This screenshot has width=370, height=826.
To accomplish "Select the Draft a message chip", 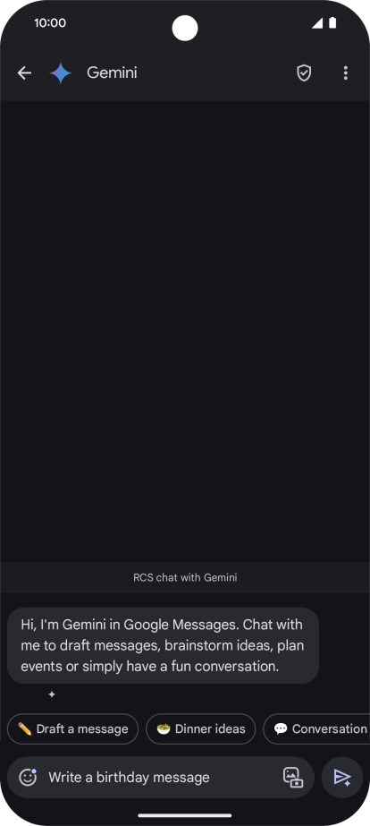I will (72, 728).
